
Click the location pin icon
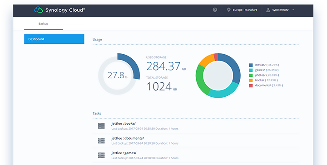pos(229,10)
